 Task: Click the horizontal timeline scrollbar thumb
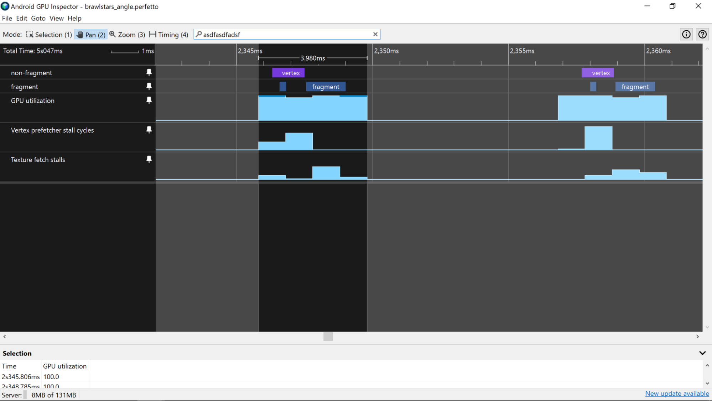(328, 336)
